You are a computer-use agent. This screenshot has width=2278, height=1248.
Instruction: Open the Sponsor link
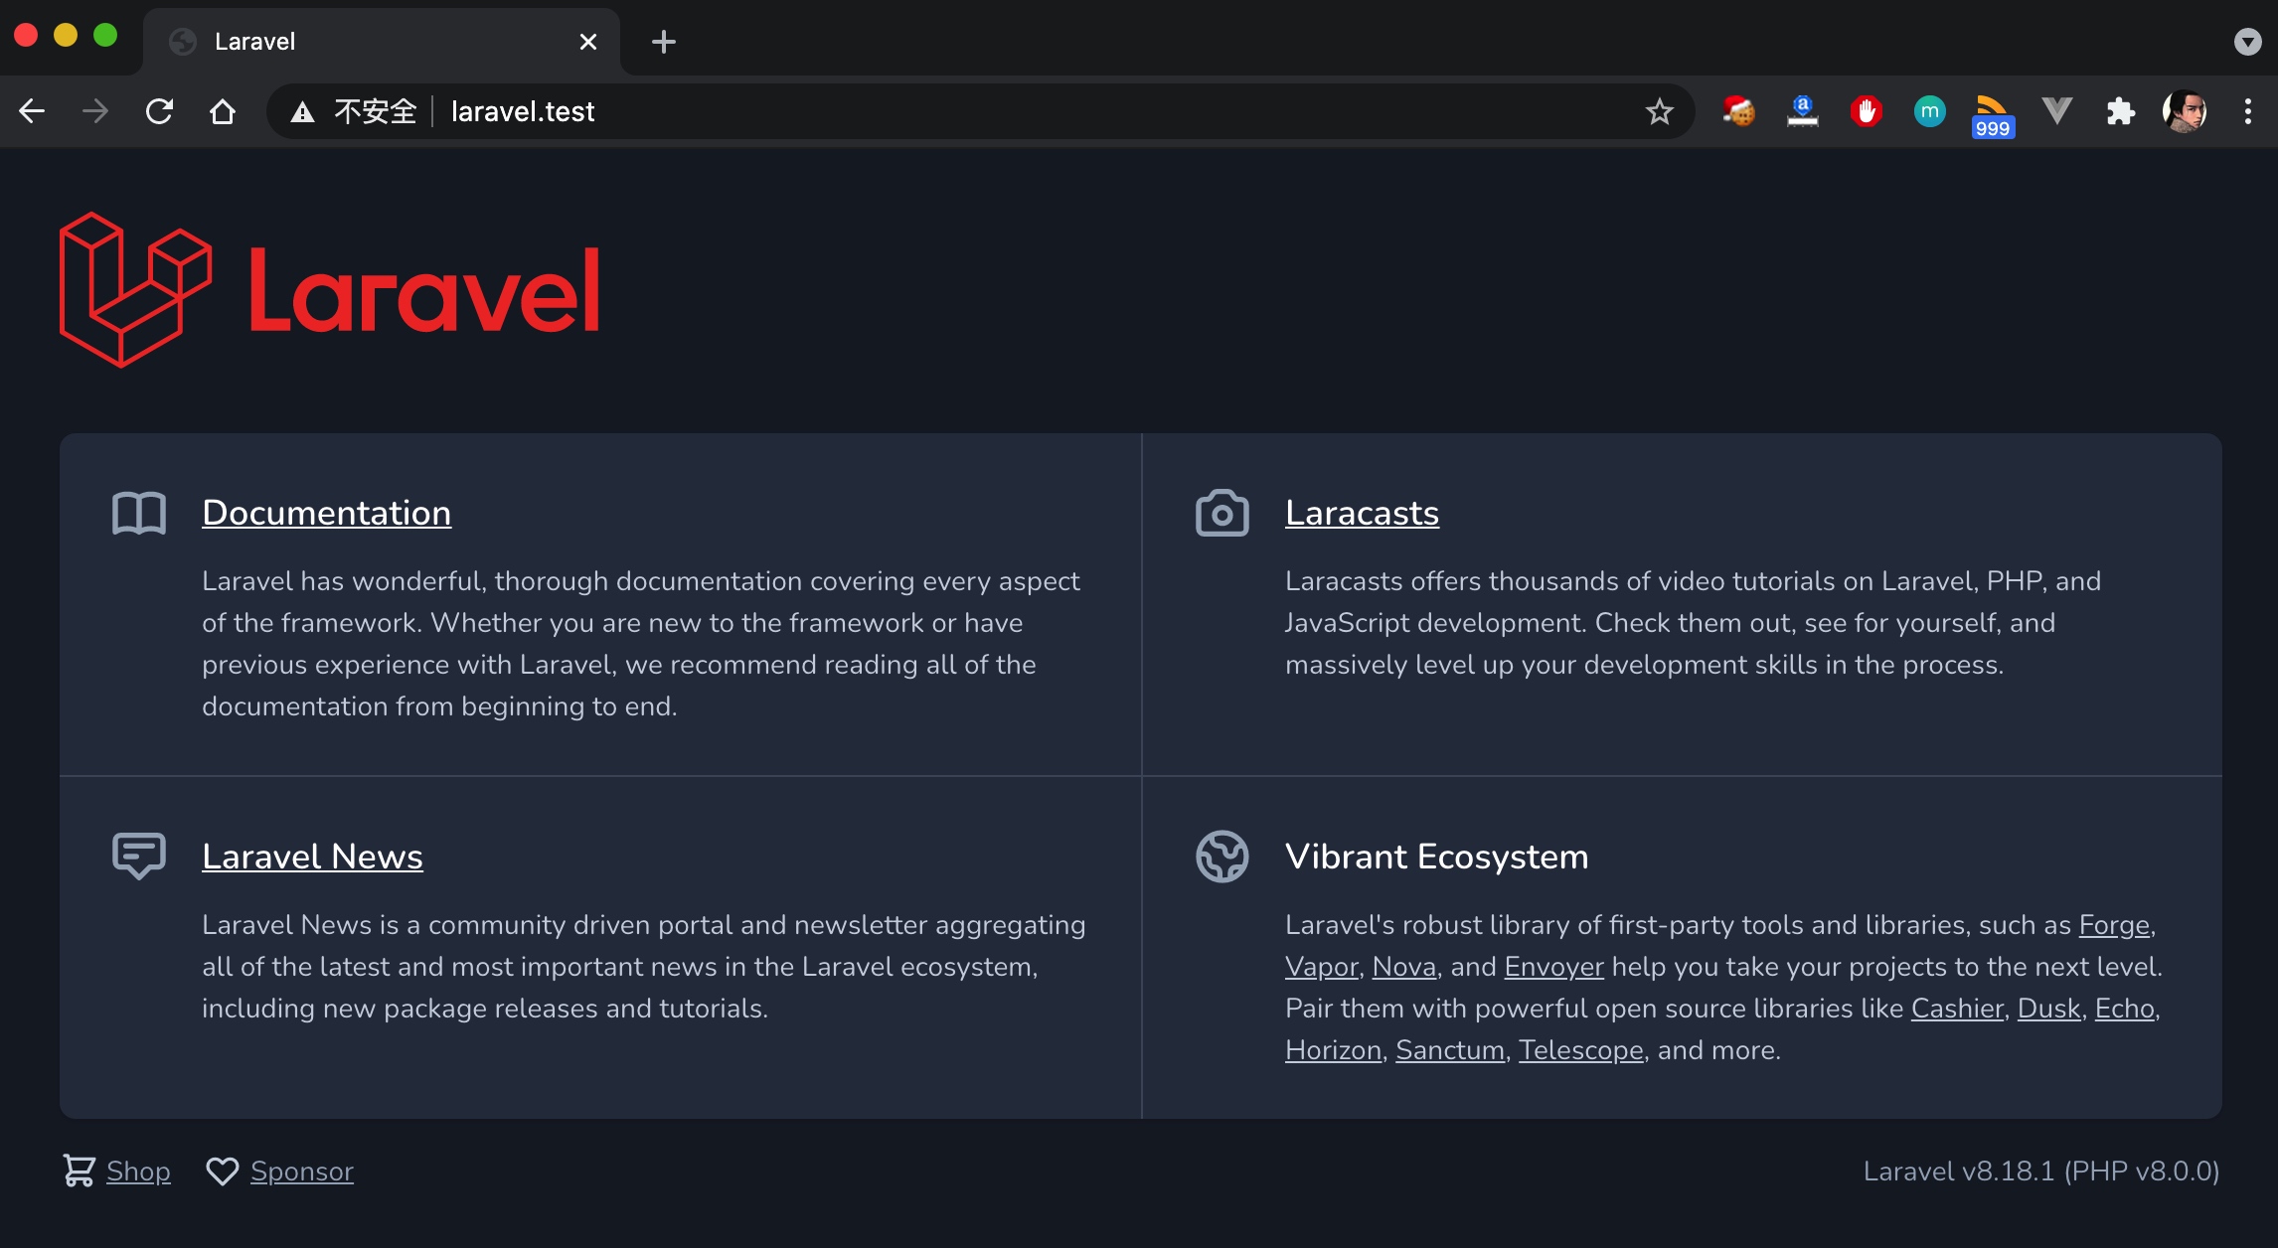click(x=301, y=1171)
